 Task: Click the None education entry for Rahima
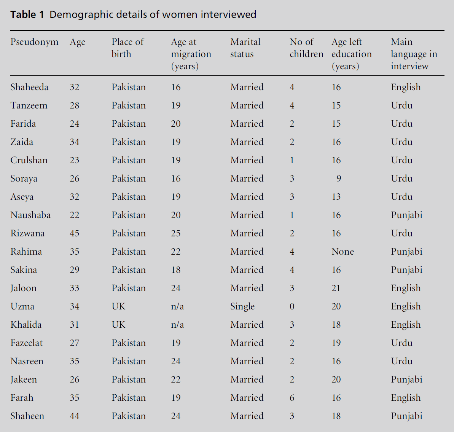coord(342,252)
